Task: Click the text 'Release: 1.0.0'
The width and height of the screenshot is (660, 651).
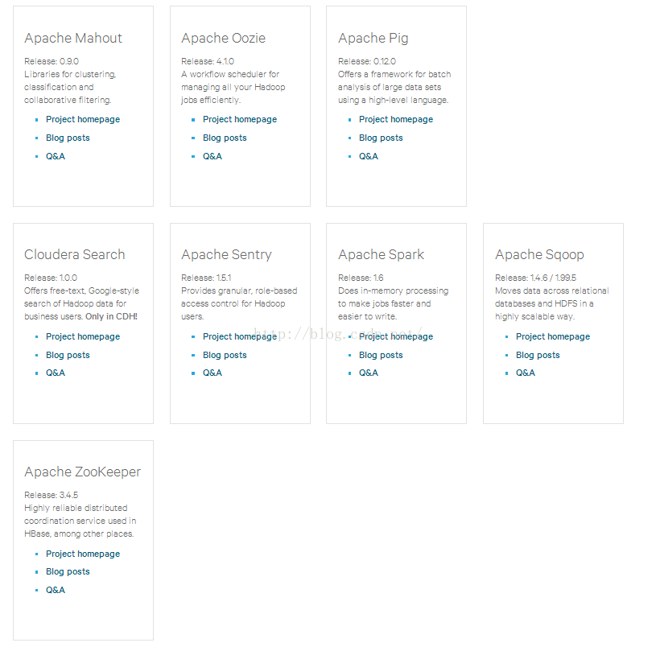Action: click(51, 278)
